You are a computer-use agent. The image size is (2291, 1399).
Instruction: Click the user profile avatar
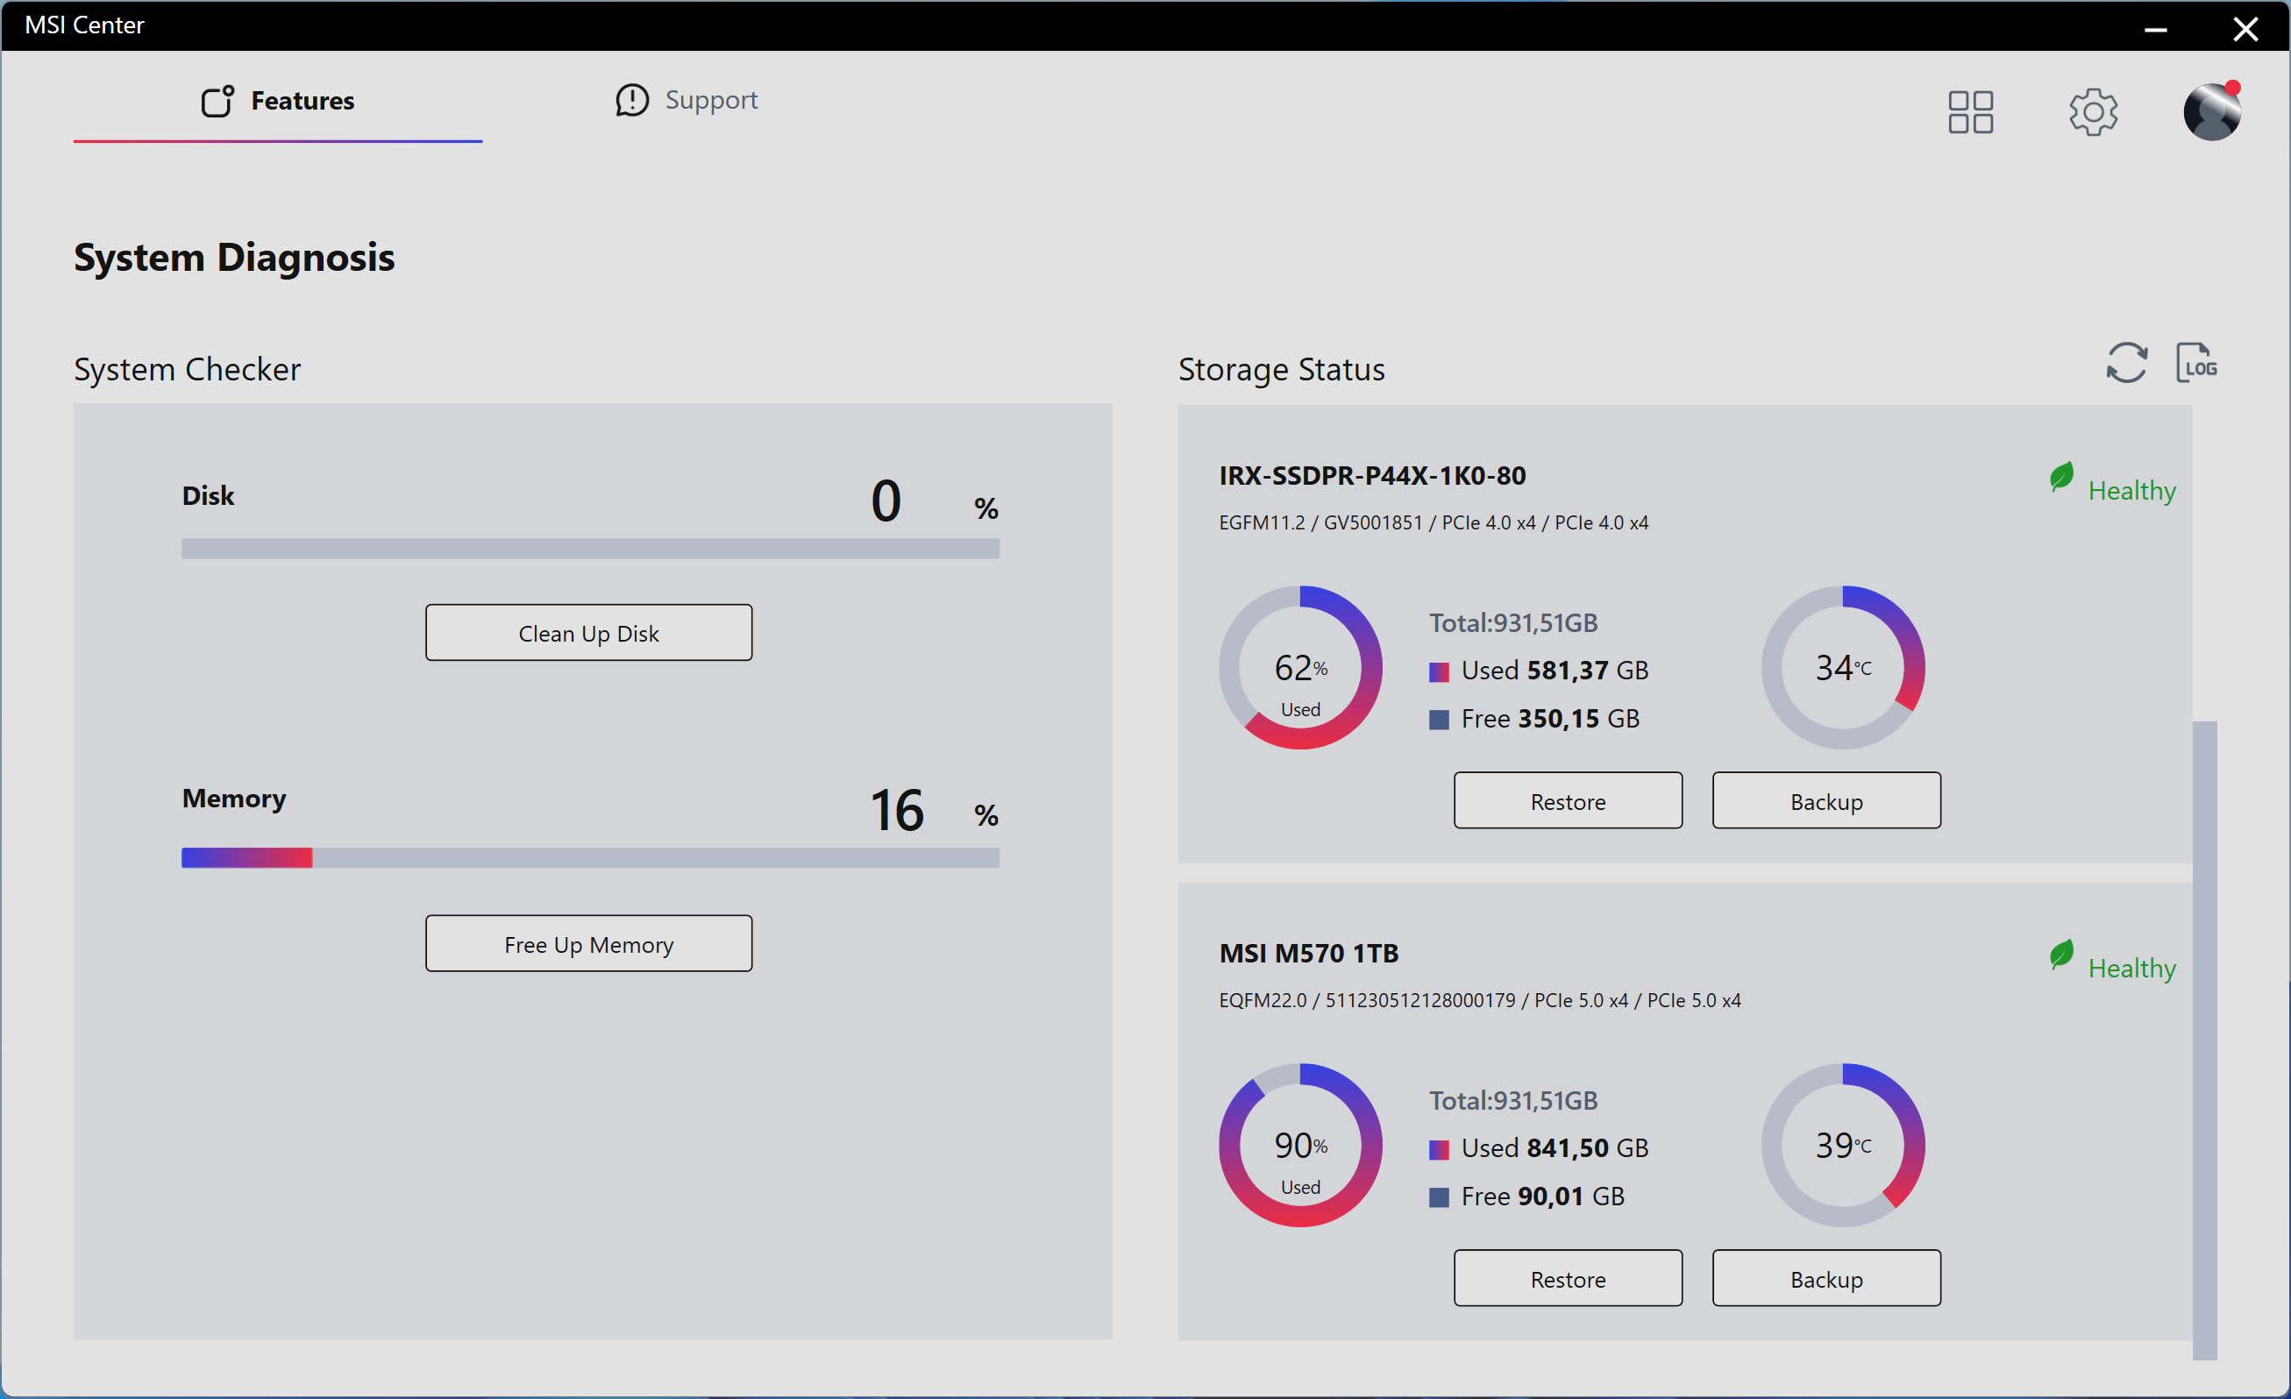click(x=2212, y=111)
